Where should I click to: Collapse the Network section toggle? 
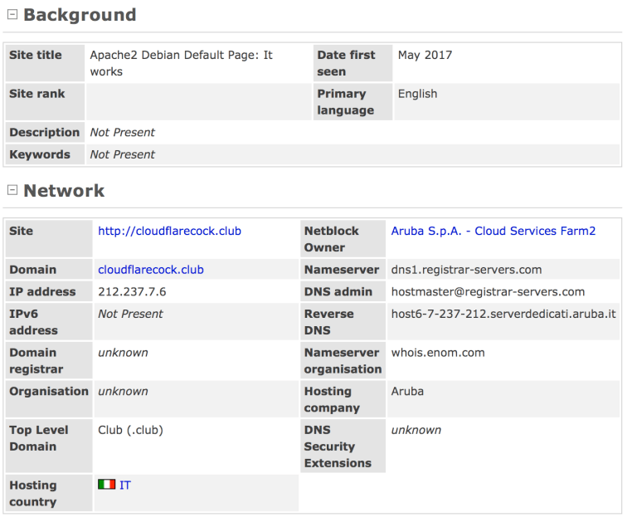tap(12, 191)
